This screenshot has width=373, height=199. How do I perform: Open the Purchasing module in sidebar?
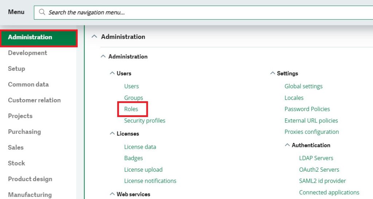coord(24,132)
